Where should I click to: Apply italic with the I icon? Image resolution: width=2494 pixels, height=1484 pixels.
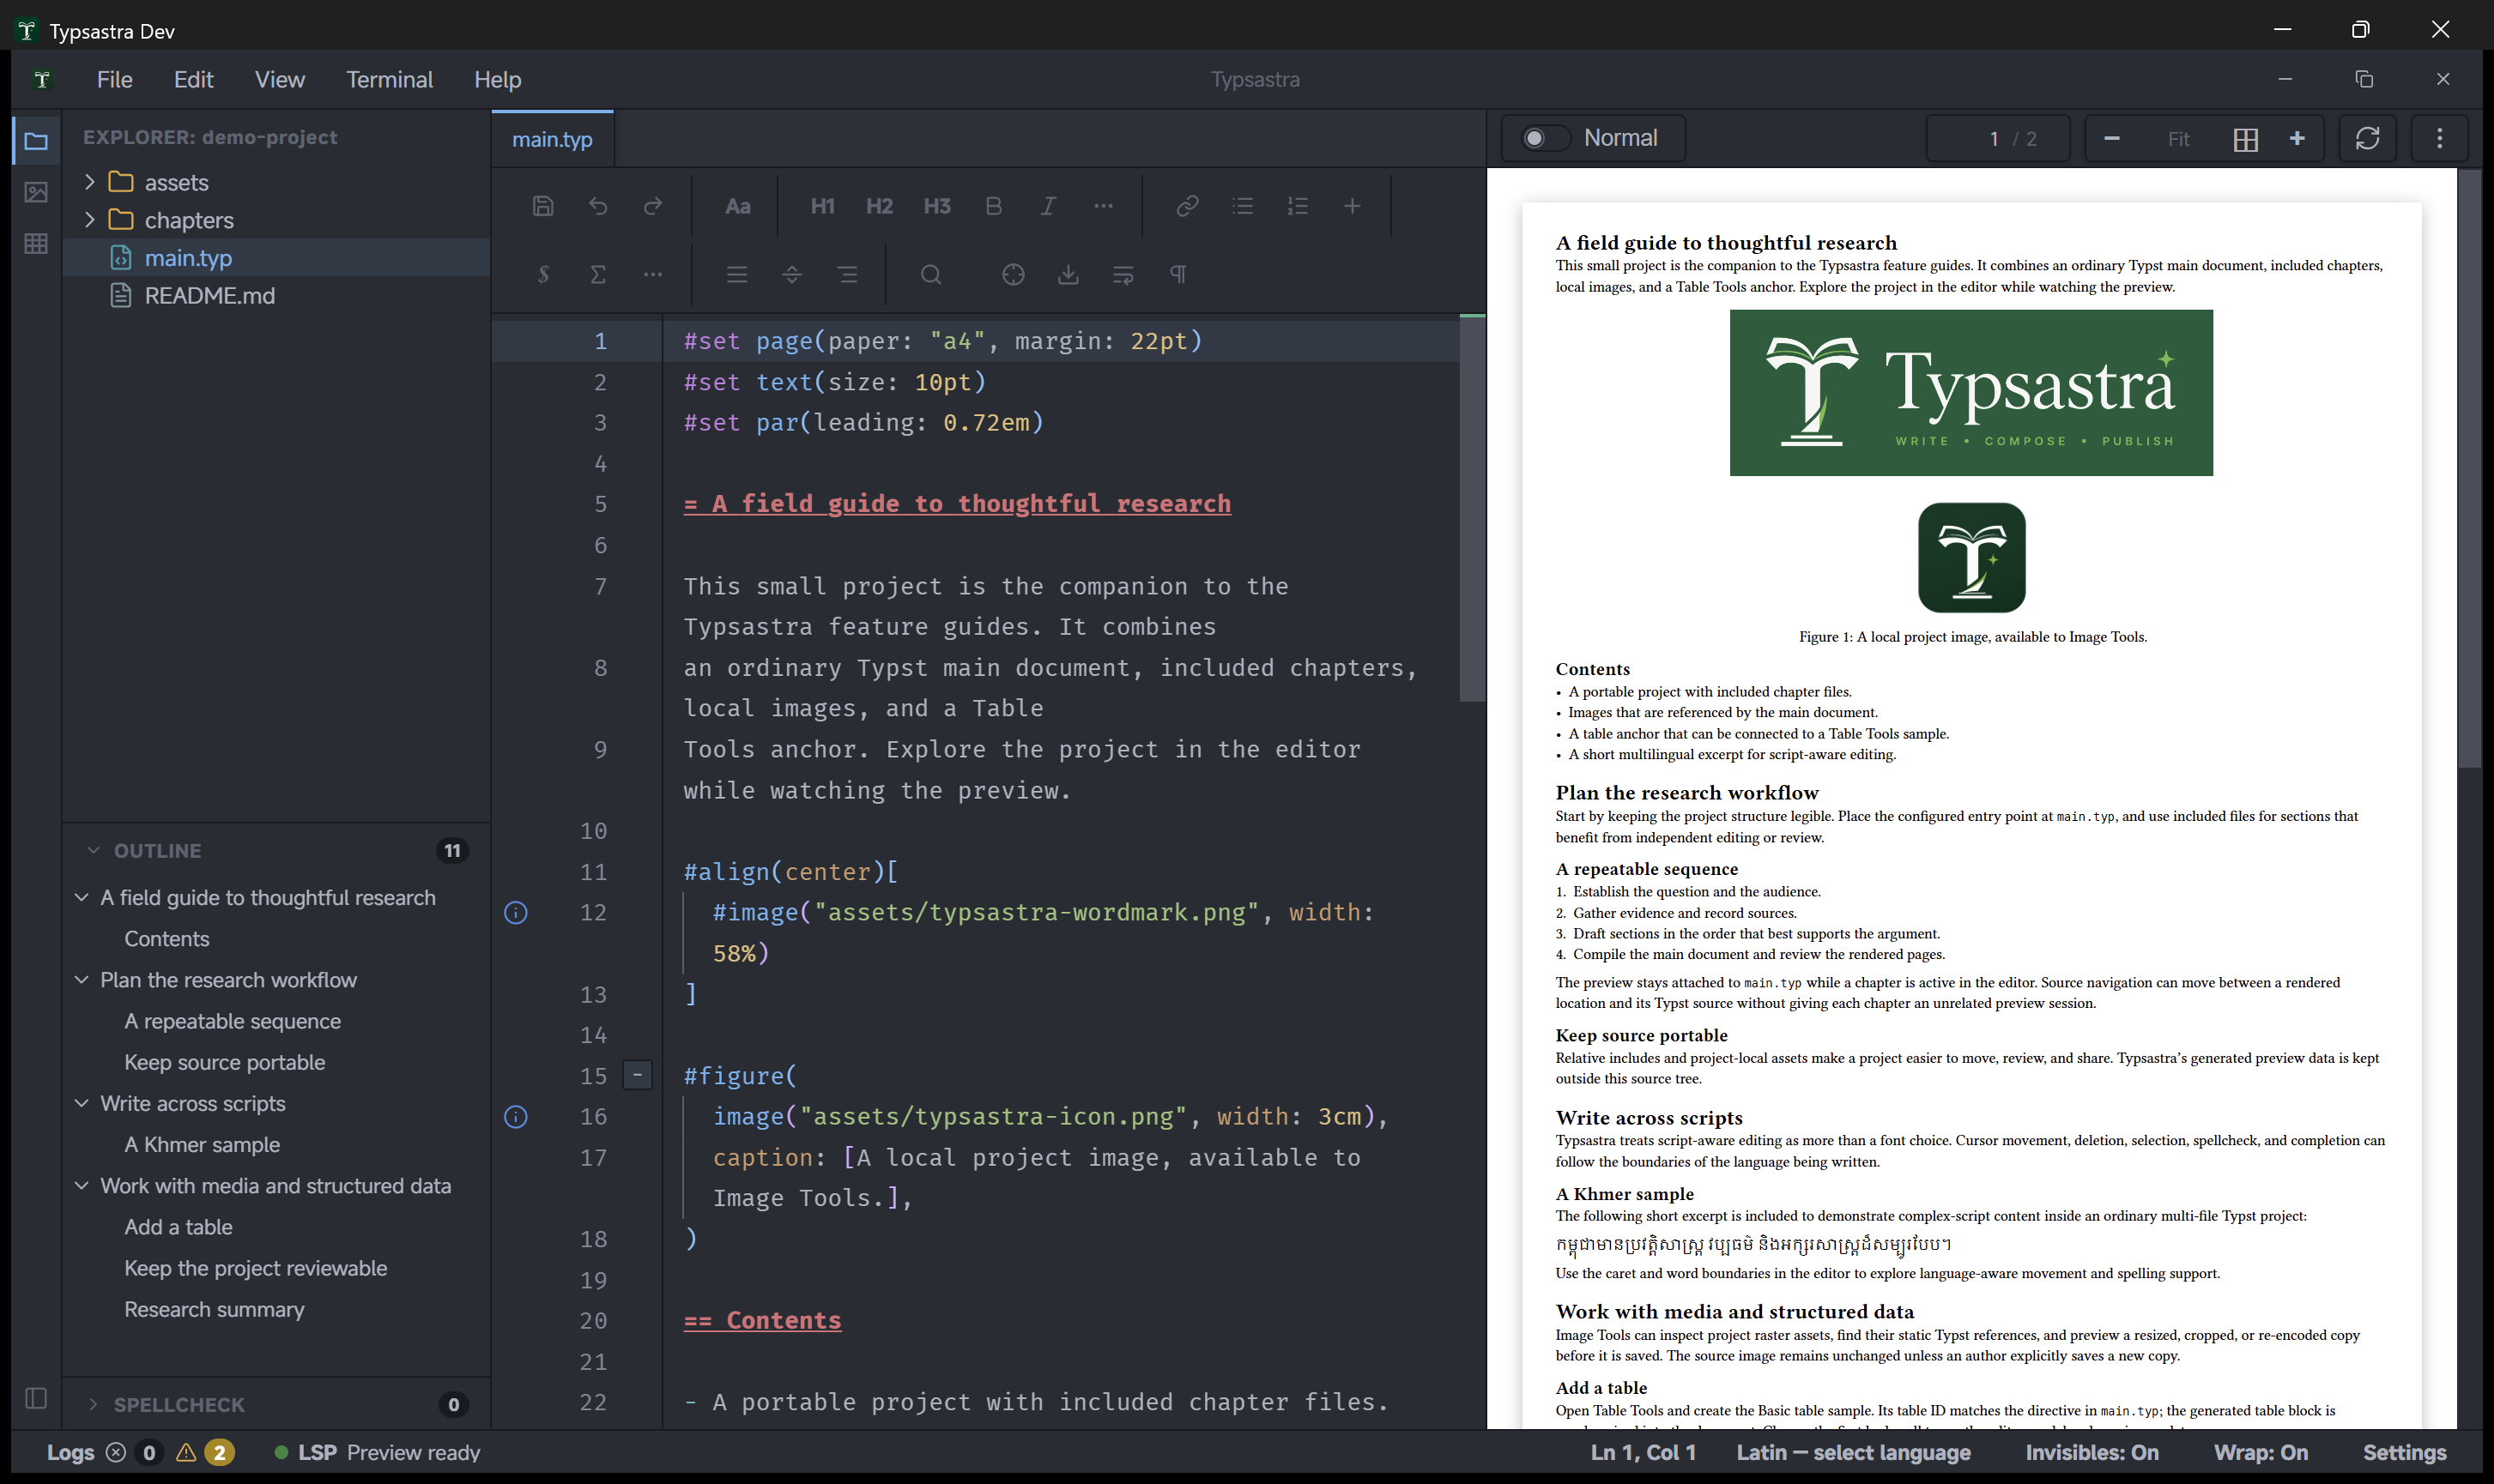tap(1047, 206)
